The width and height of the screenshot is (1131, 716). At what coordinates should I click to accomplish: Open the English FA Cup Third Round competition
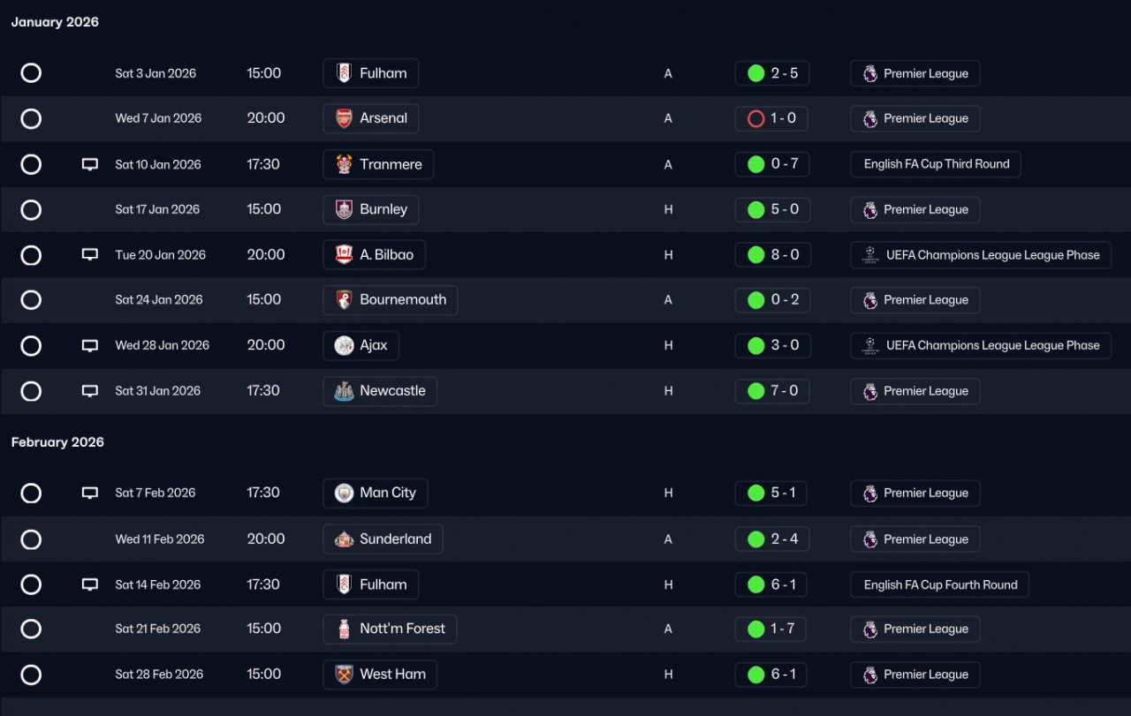pos(936,164)
